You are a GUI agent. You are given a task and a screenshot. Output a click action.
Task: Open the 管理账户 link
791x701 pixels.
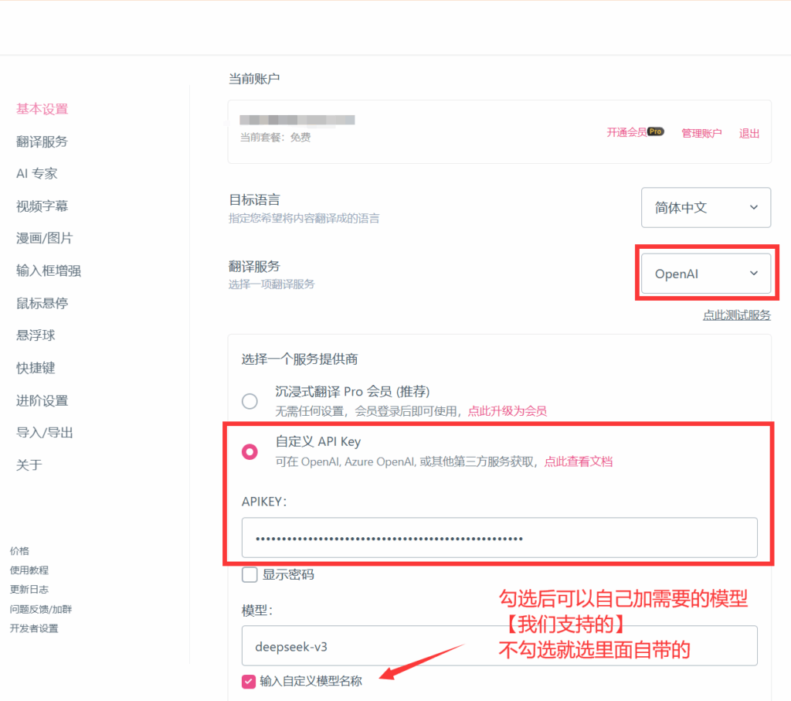701,133
